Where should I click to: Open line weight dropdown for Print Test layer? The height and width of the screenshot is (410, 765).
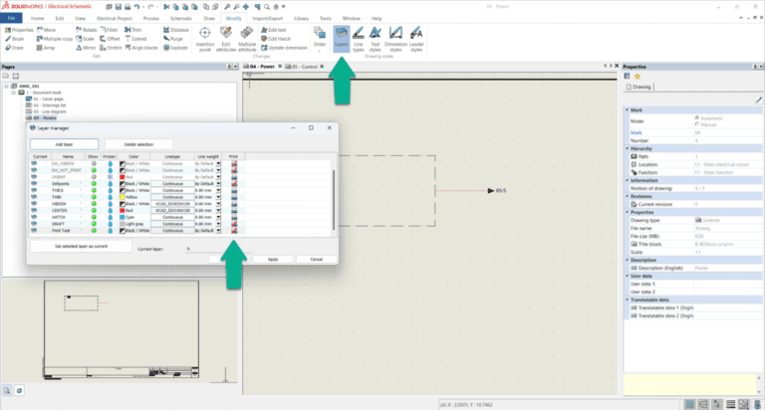[218, 231]
